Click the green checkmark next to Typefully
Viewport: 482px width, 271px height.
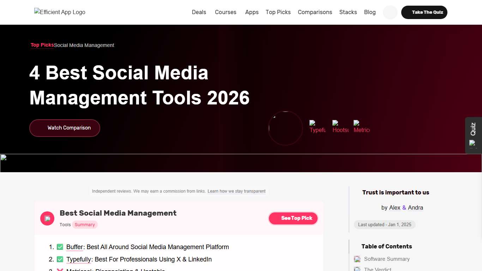click(x=60, y=259)
